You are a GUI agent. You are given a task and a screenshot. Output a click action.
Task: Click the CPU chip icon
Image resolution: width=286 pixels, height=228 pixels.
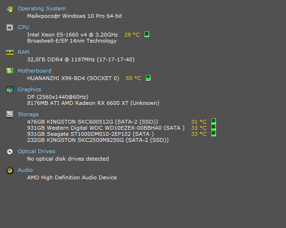point(9,27)
